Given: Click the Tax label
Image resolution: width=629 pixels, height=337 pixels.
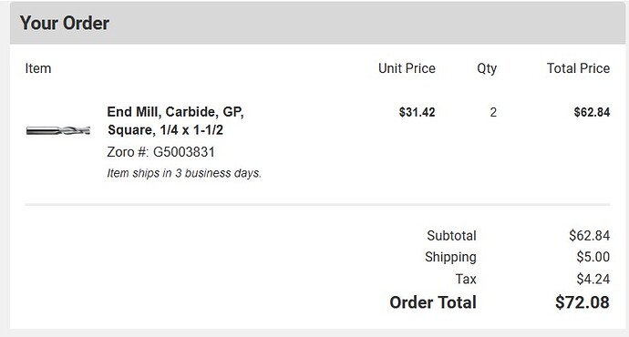Looking at the screenshot, I should click(466, 279).
